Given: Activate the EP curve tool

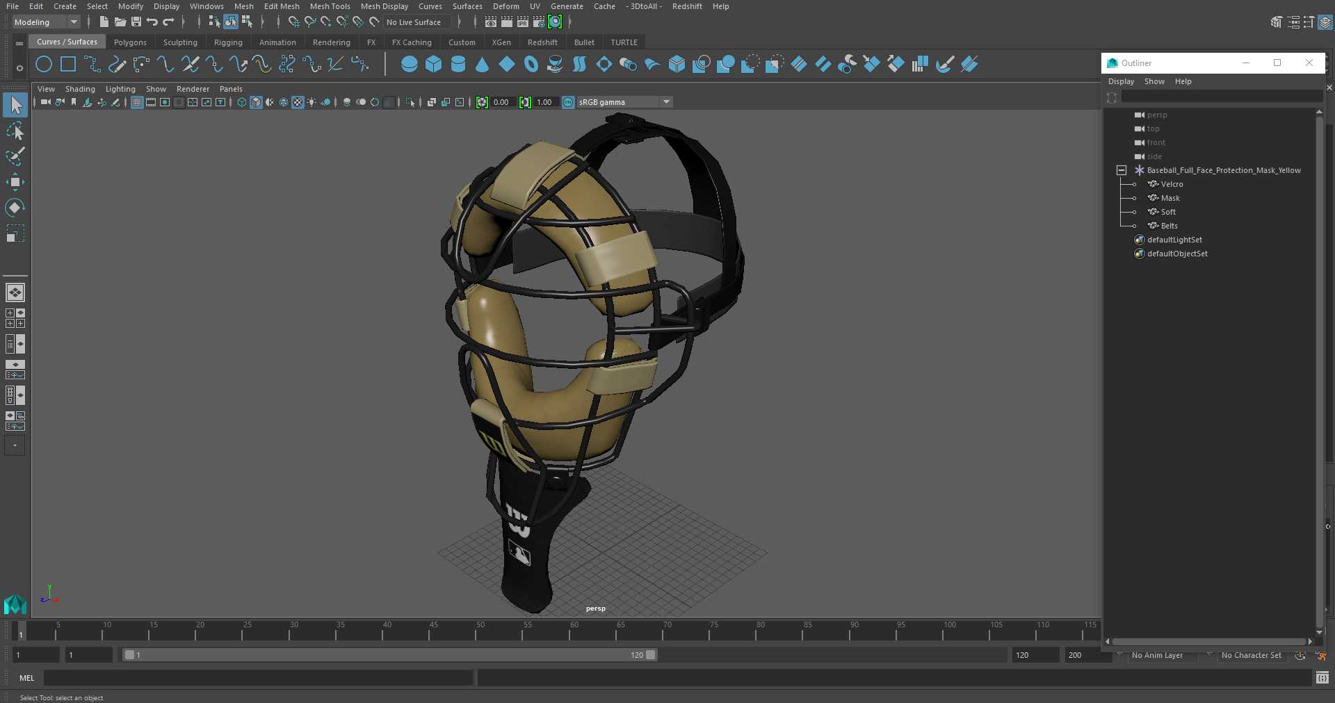Looking at the screenshot, I should coord(92,65).
